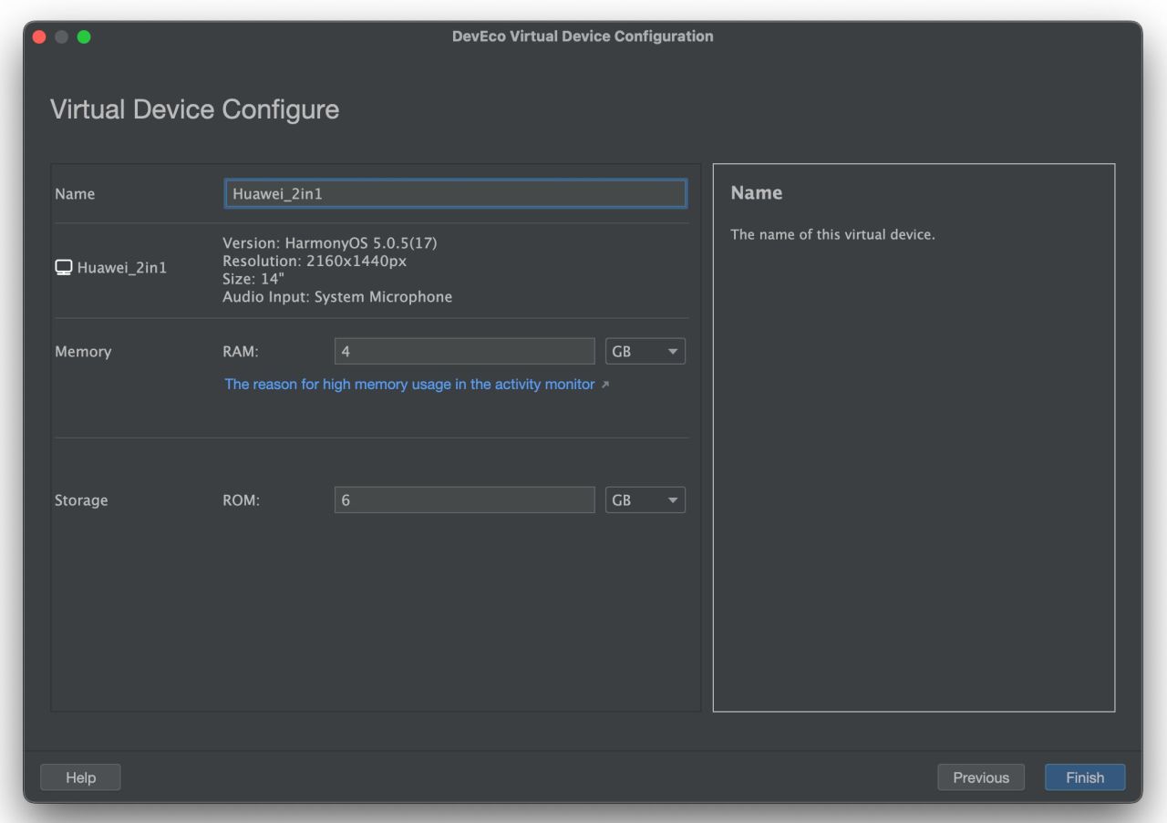
Task: Click the monitor icon beside Huawei_2in1
Action: (64, 268)
